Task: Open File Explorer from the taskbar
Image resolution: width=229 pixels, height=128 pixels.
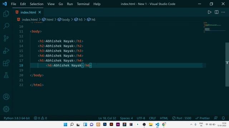Action: tap(151, 124)
